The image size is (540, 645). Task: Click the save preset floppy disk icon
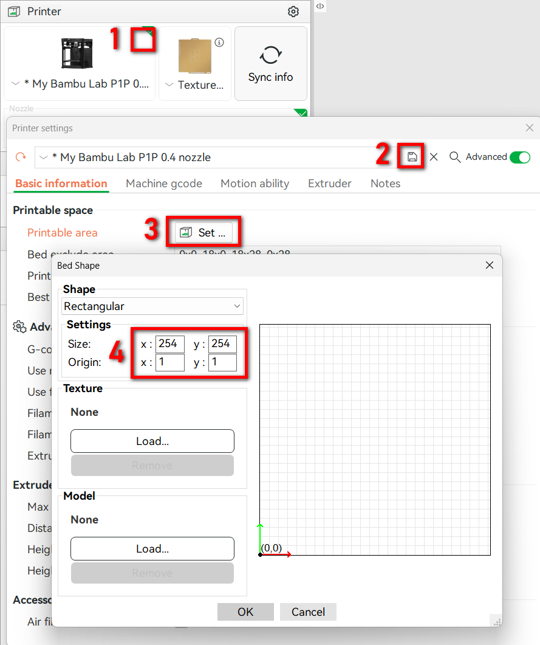[412, 157]
